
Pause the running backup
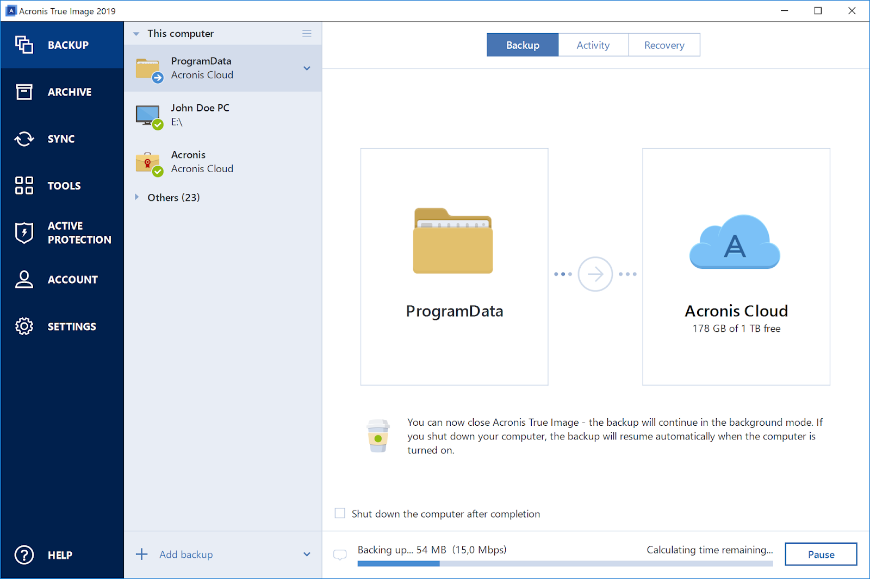[x=821, y=554]
